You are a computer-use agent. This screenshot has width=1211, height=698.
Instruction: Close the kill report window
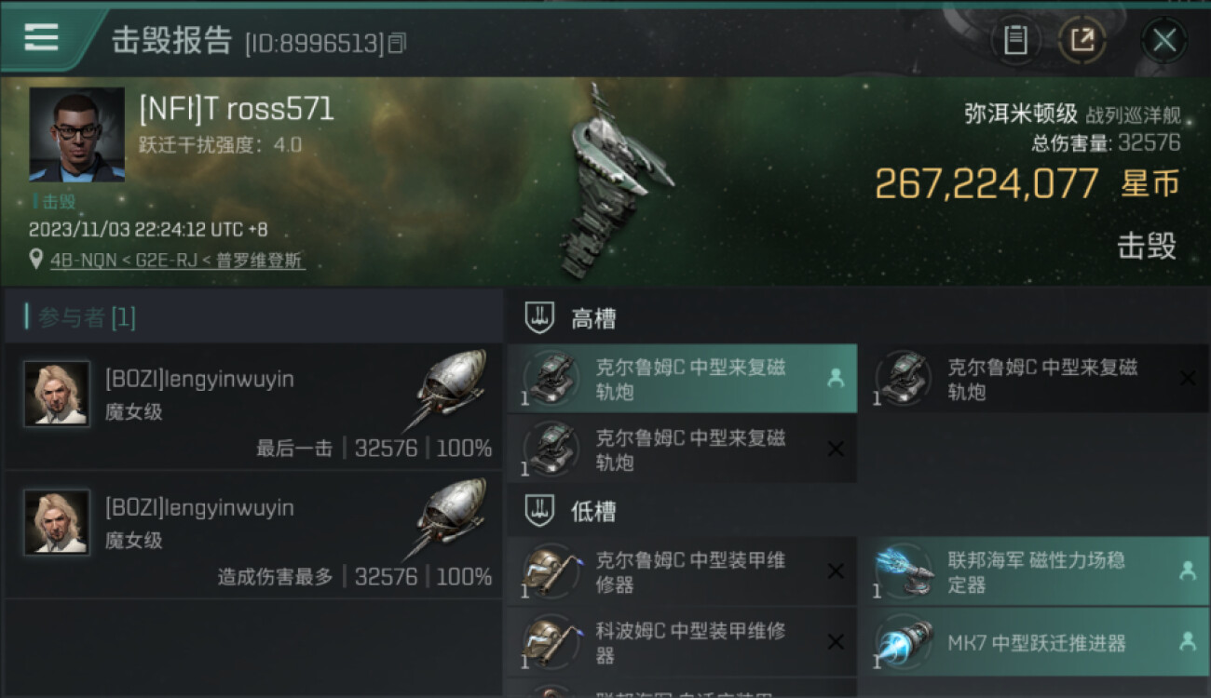1164,40
